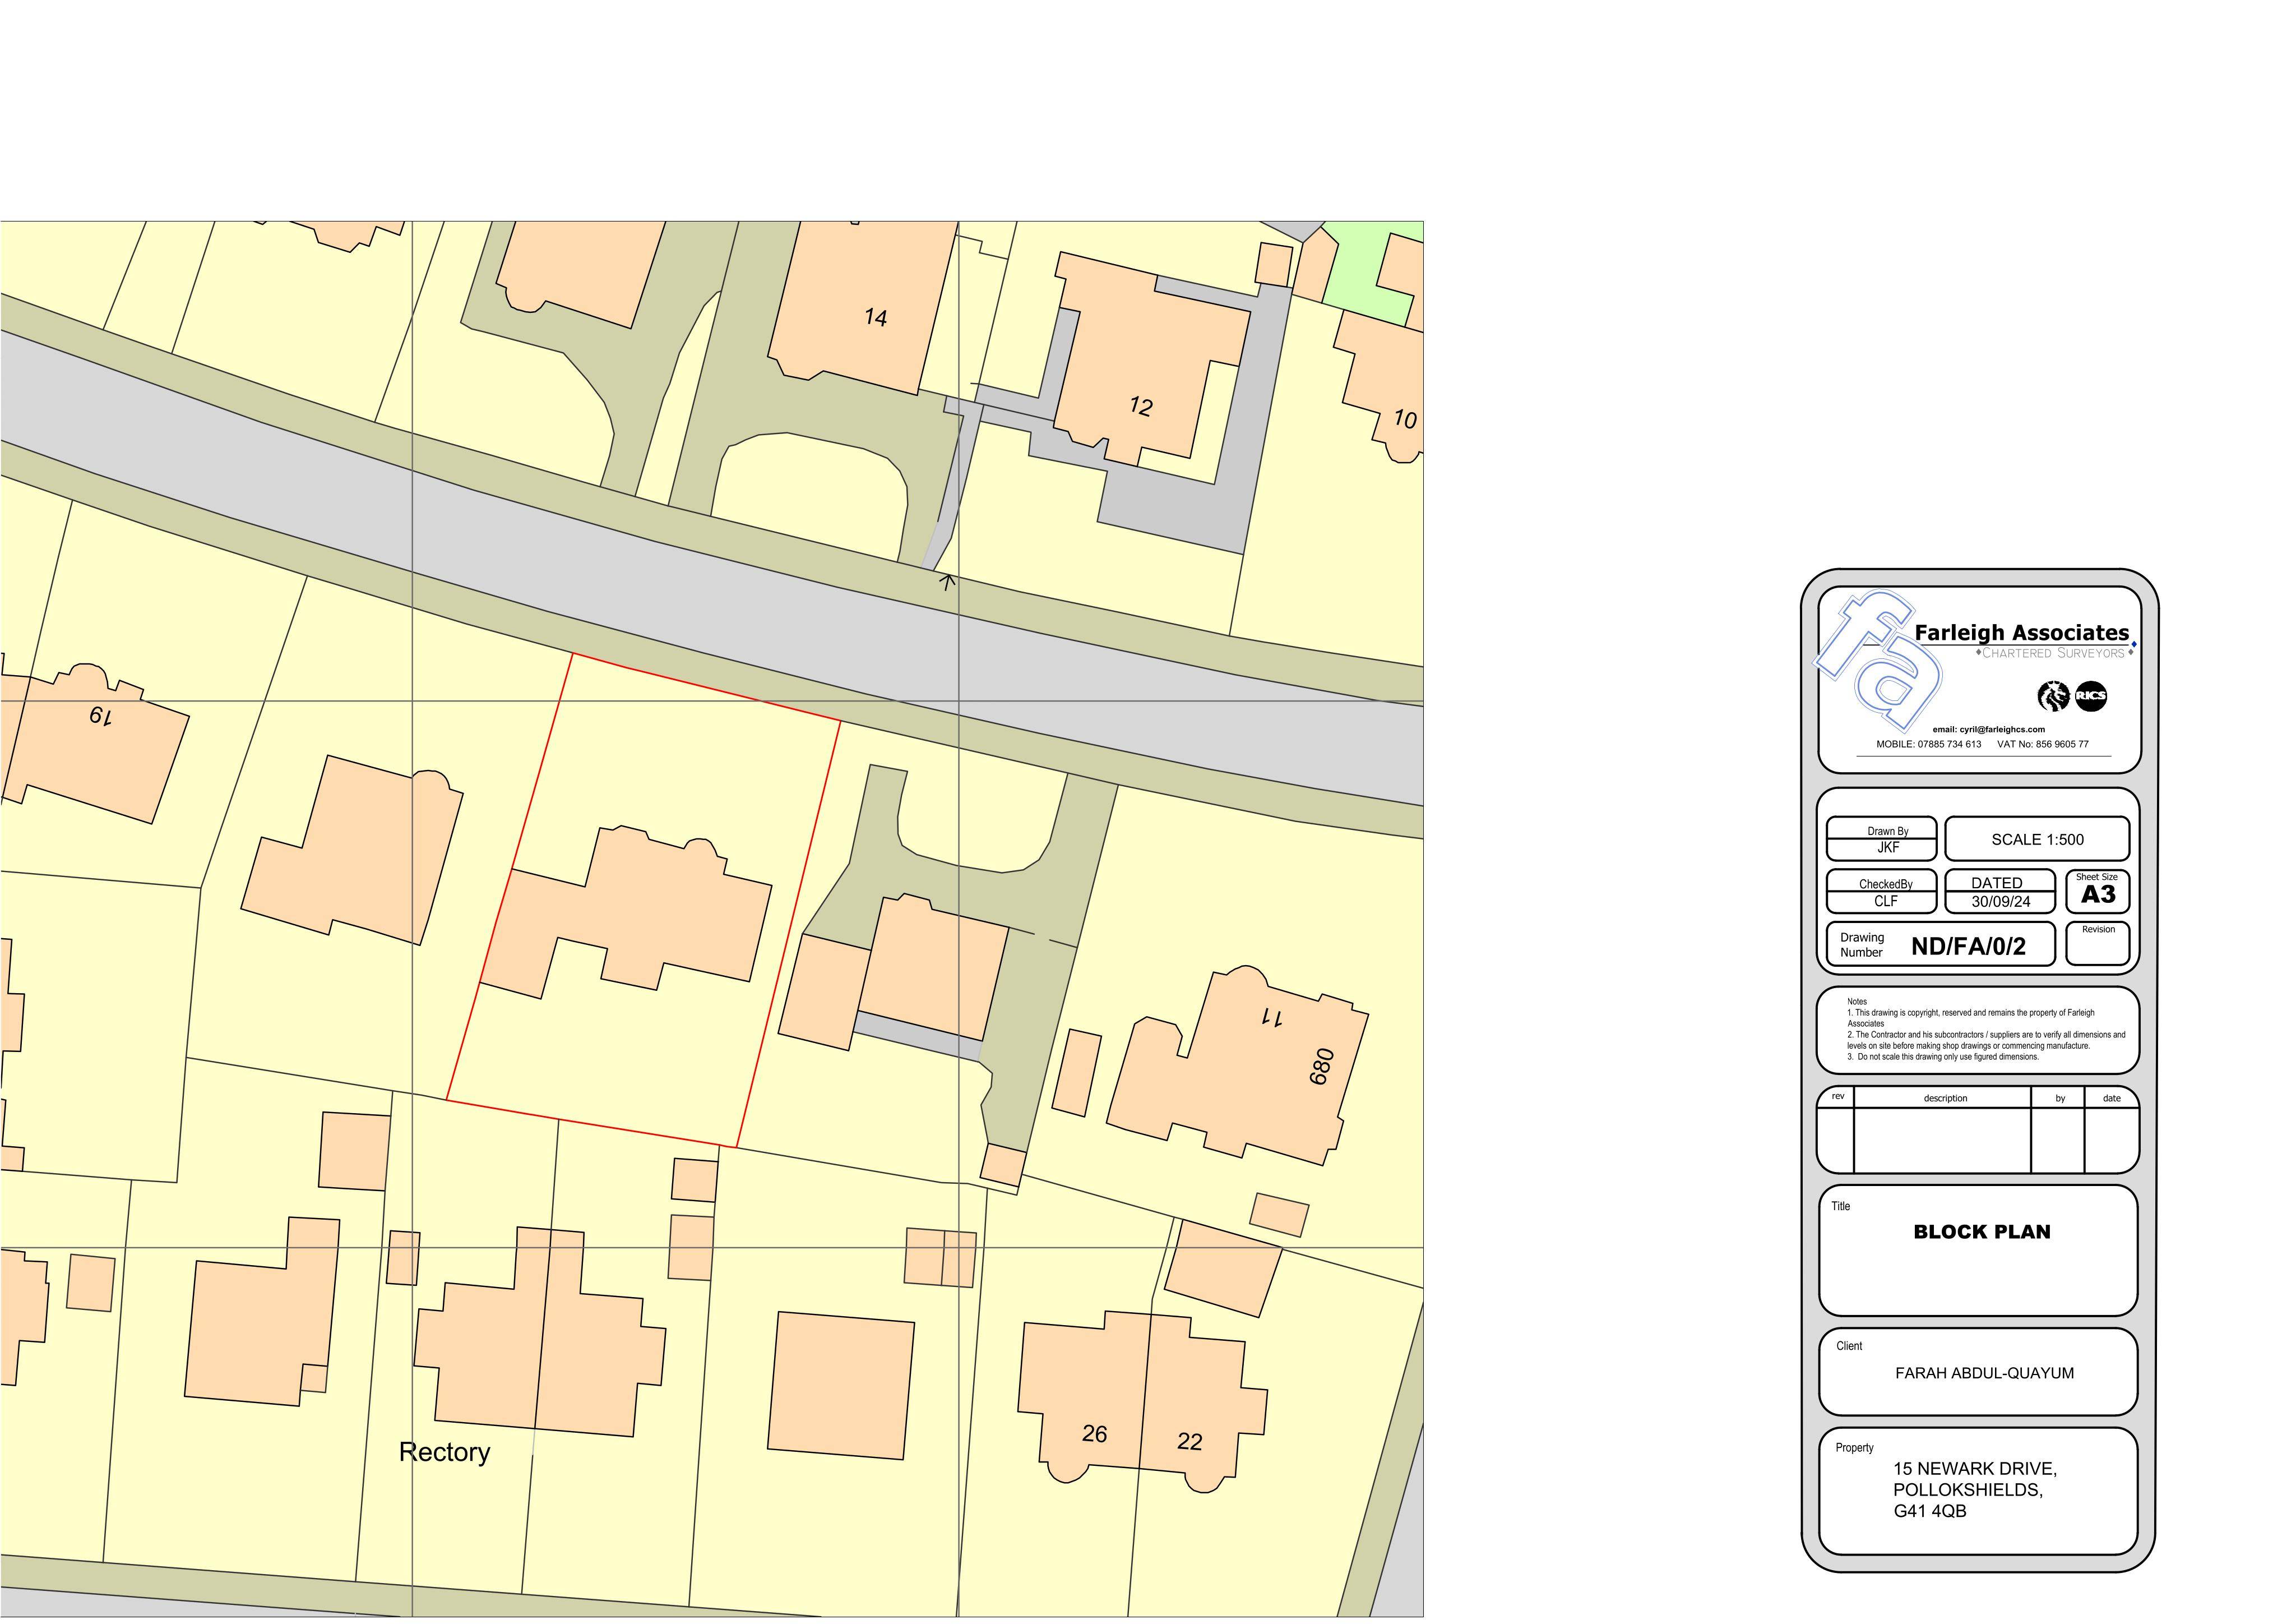Click the property address '15 NEWARK DRIVE,'
This screenshot has width=2296, height=1624.
(x=1974, y=1469)
